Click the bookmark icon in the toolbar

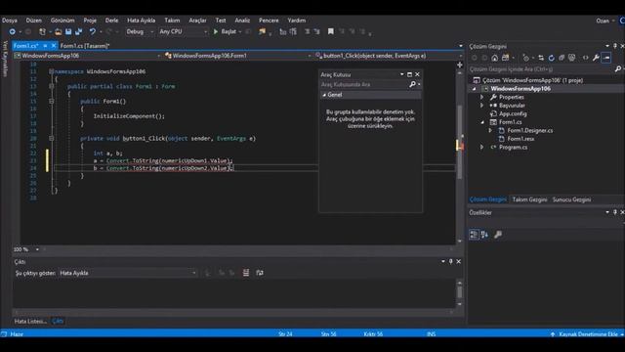tap(330, 31)
